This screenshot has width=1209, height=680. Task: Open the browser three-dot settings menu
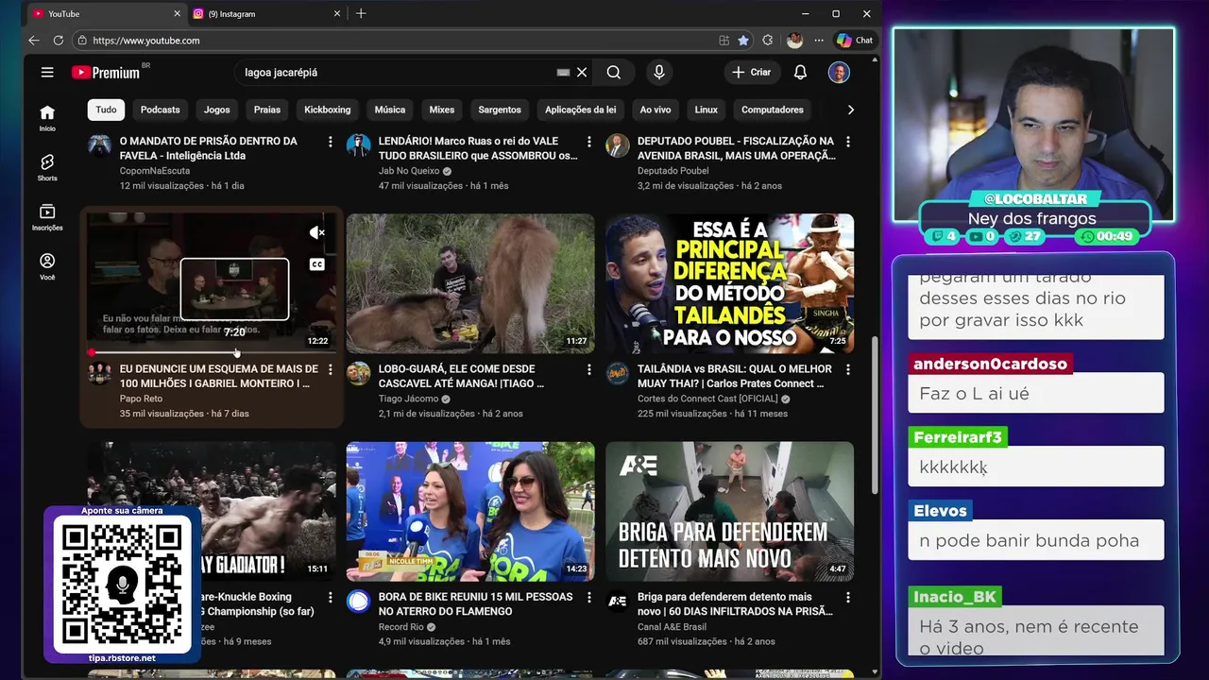pyautogui.click(x=819, y=41)
